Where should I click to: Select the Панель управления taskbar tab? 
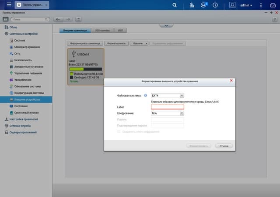click(32, 5)
